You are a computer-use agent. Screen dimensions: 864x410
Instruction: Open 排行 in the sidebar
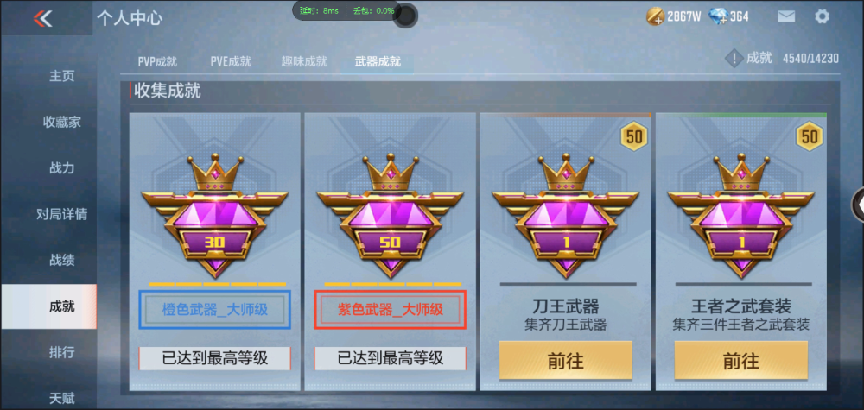pyautogui.click(x=61, y=351)
